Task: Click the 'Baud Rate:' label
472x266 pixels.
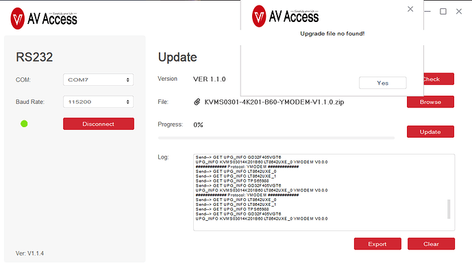Action: 30,102
